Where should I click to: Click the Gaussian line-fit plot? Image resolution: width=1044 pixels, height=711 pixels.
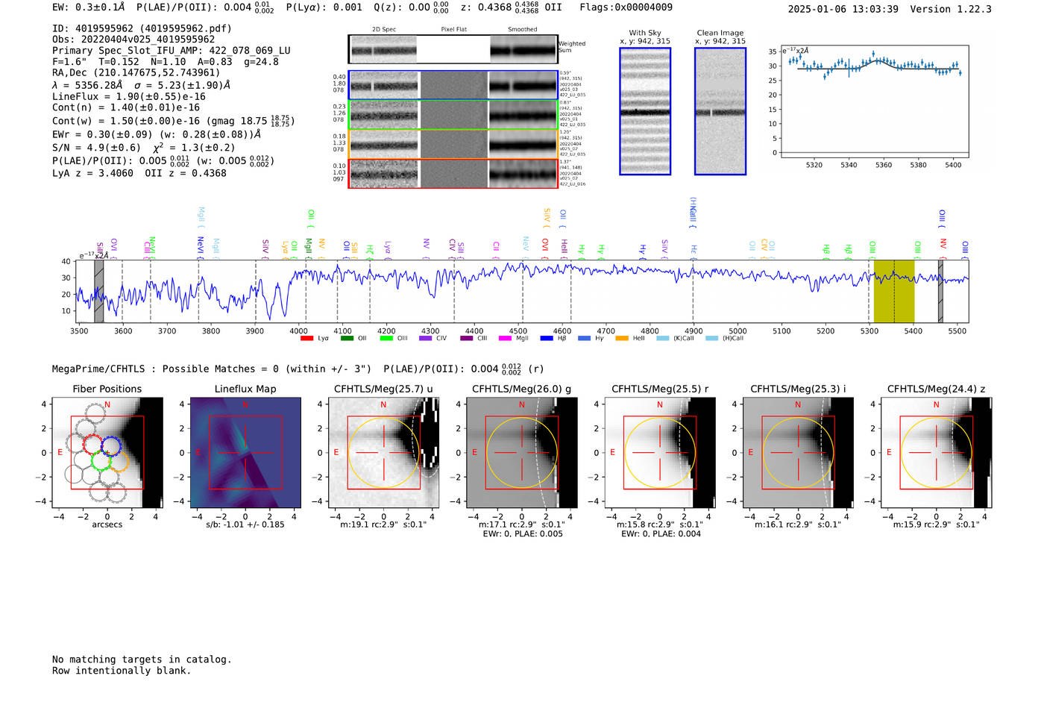(x=874, y=102)
